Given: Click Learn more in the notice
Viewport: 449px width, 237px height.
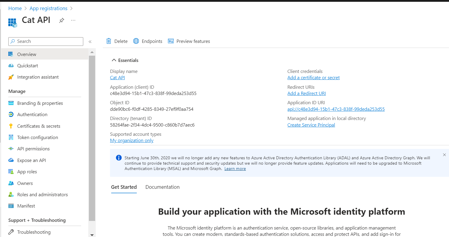Looking at the screenshot, I should pyautogui.click(x=235, y=169).
